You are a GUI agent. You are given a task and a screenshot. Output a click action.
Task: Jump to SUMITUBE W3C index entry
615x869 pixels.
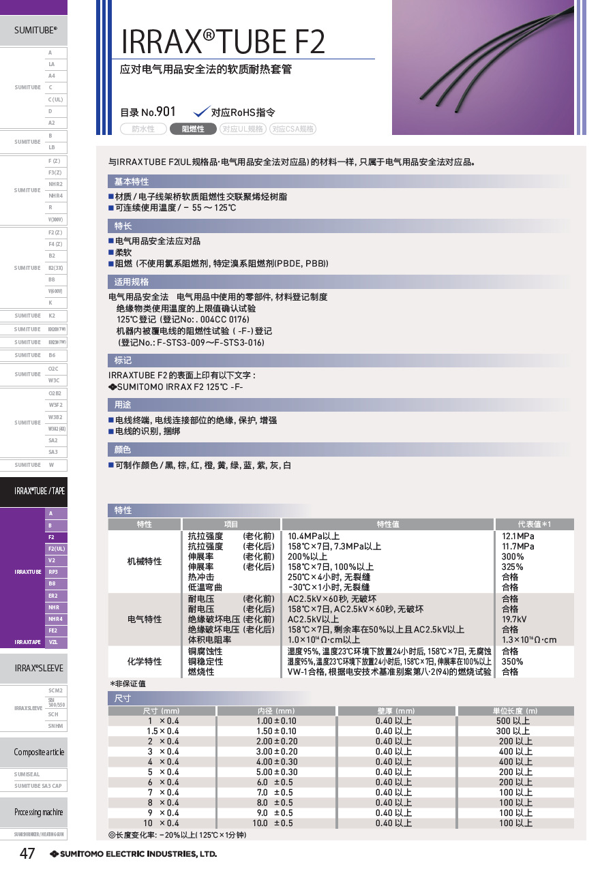tap(57, 380)
